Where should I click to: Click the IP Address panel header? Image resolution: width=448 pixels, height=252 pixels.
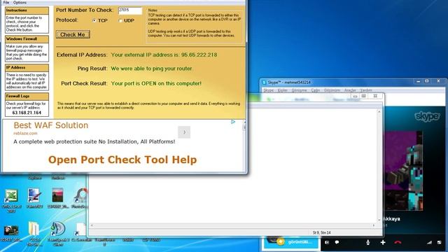pos(27,68)
